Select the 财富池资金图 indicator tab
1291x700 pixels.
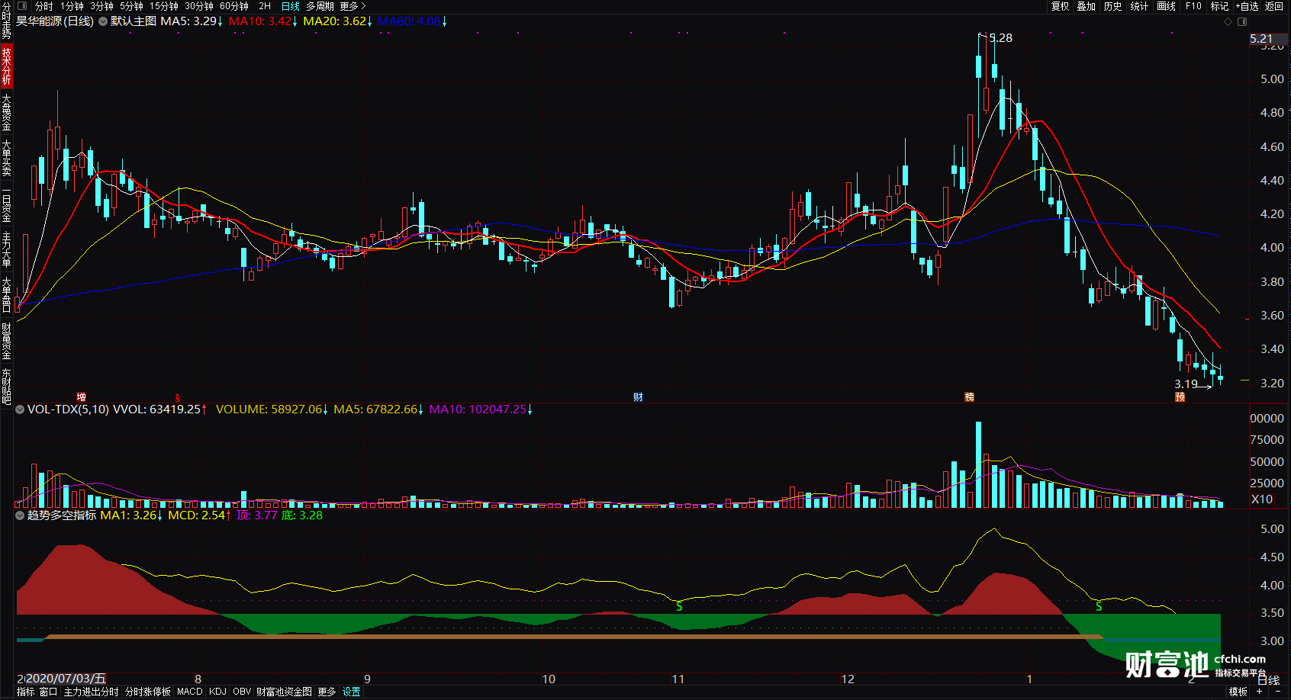tap(284, 692)
